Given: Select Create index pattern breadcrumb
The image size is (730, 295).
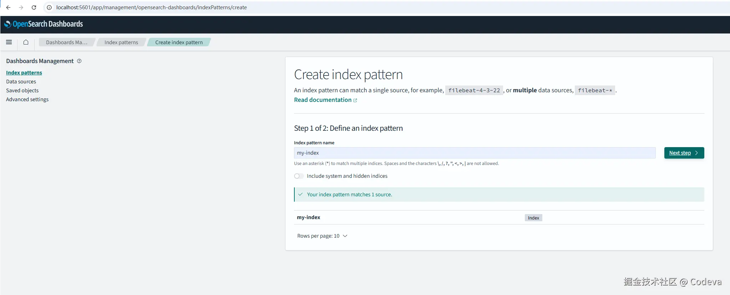Looking at the screenshot, I should [179, 42].
